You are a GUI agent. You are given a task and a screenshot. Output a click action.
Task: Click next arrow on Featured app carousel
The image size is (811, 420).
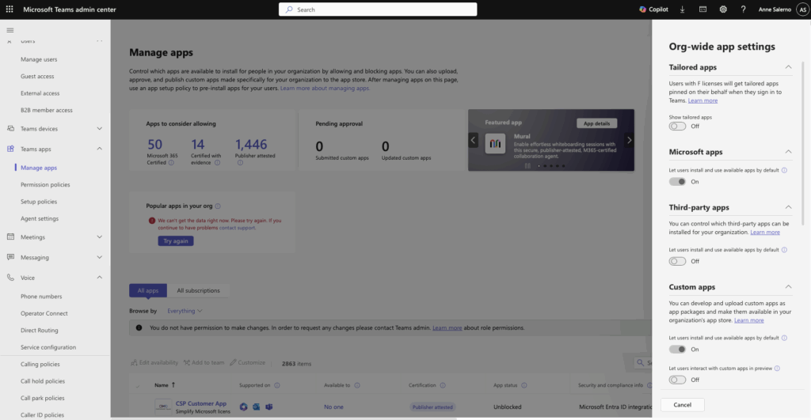(x=630, y=140)
